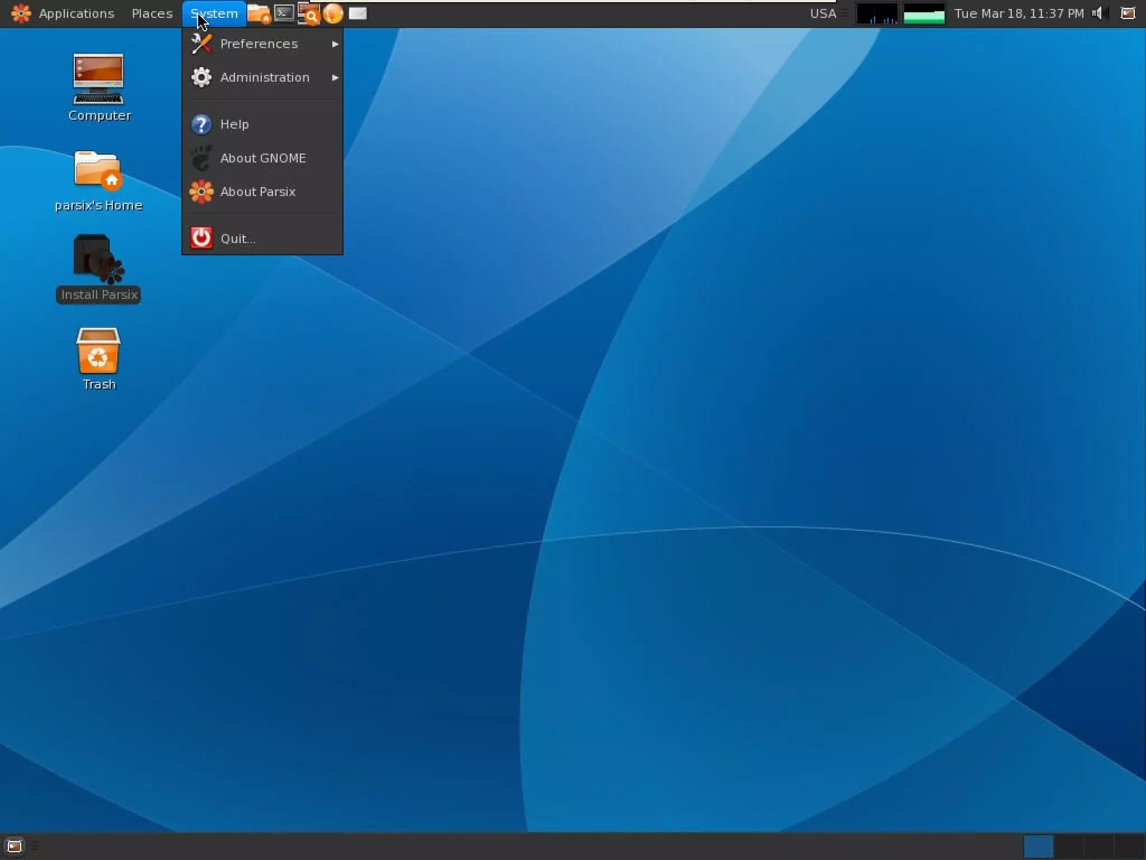This screenshot has height=860, width=1146.
Task: Open the mail envelope launcher
Action: pyautogui.click(x=358, y=13)
